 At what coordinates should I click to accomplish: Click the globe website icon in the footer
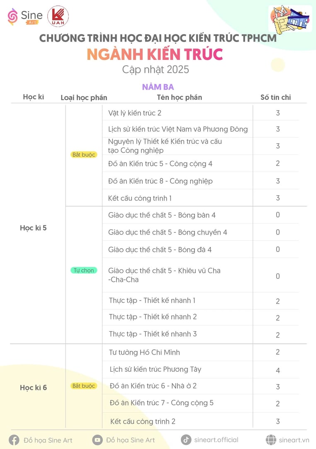(x=271, y=440)
